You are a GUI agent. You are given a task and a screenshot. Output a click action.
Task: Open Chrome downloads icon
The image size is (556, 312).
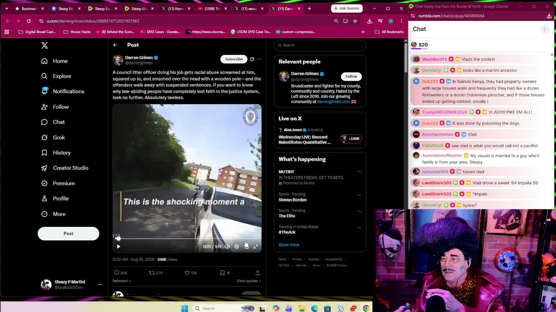click(370, 21)
